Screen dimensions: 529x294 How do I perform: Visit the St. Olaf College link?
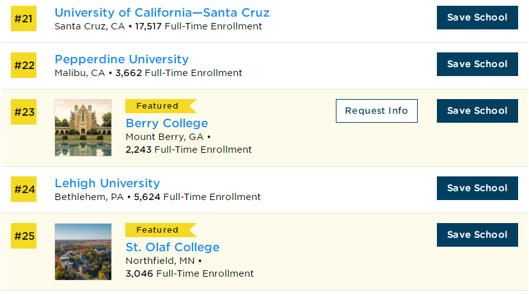[172, 247]
